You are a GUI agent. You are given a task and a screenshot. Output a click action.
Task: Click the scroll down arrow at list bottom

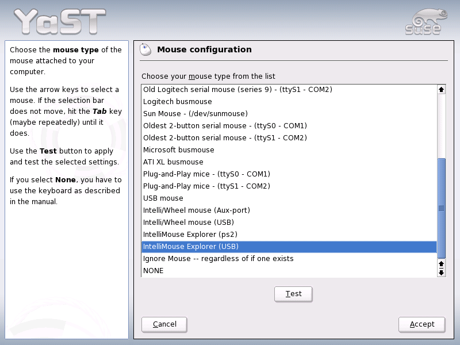pos(441,273)
